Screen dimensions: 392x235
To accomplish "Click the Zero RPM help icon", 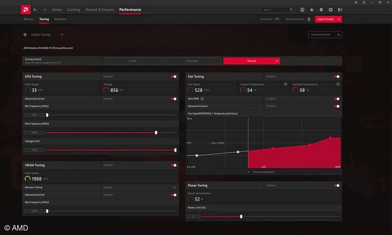I will 202,99.
